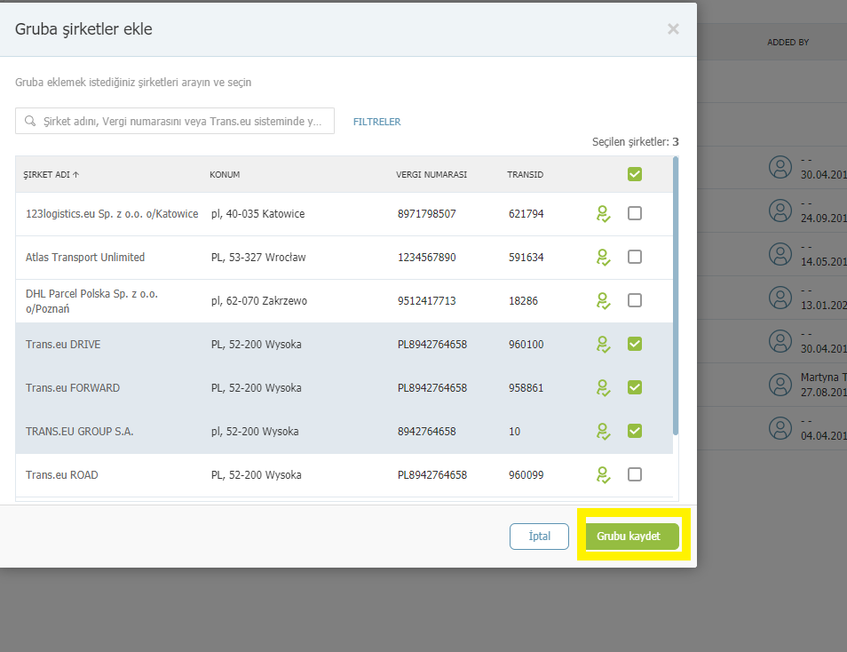Click location pl, 62-070 Zakrzewo
This screenshot has width=847, height=652.
click(x=258, y=301)
